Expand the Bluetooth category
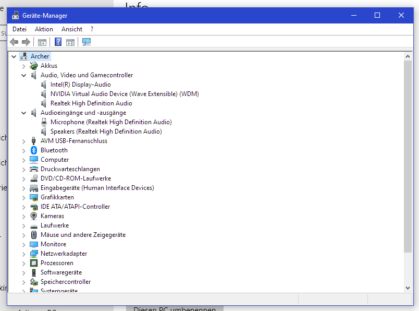 click(x=24, y=150)
